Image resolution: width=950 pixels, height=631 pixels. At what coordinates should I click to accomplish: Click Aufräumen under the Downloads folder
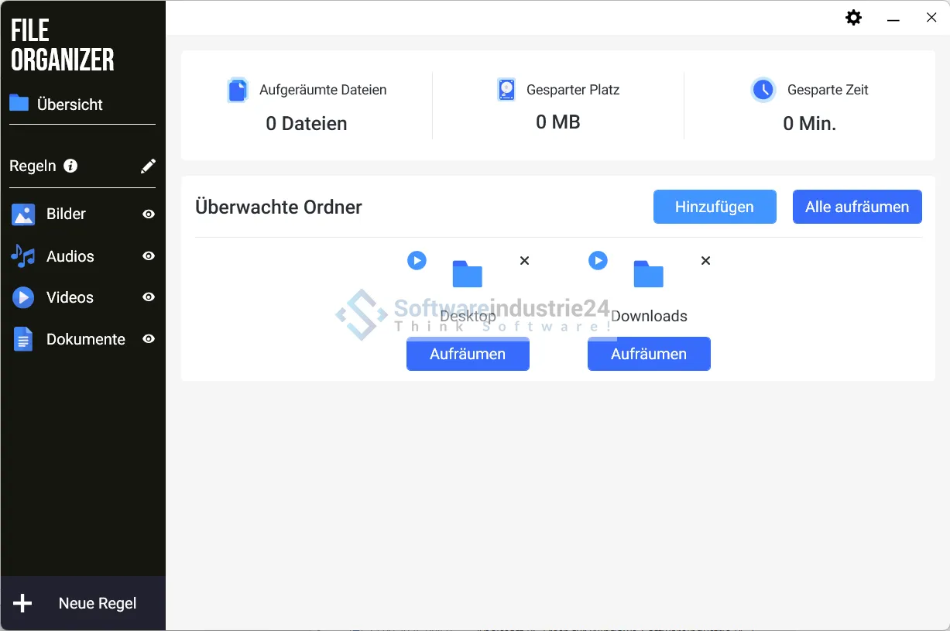[649, 354]
